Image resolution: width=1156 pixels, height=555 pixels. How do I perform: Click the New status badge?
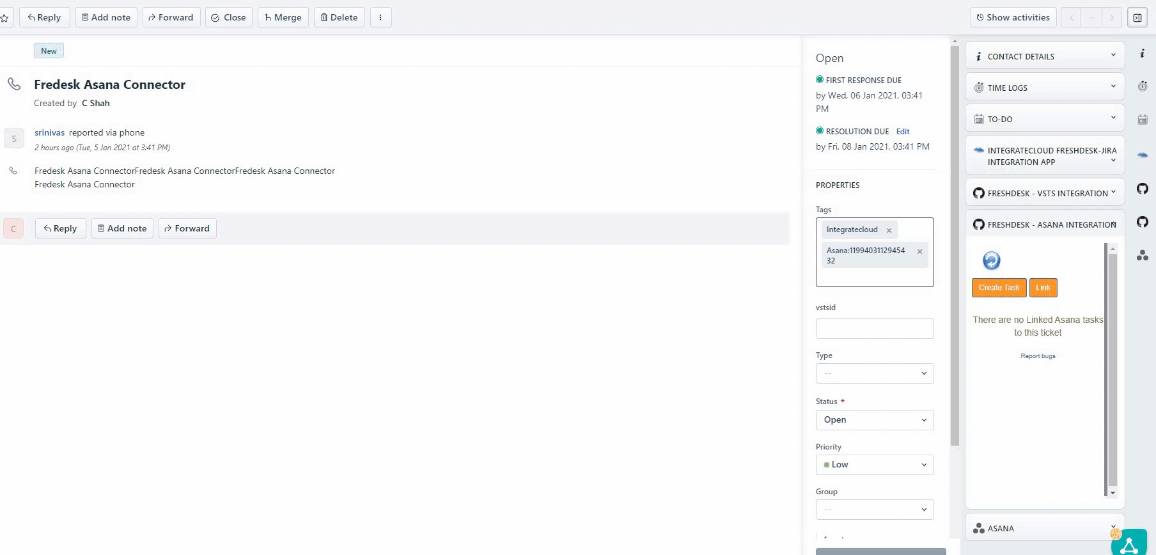point(49,51)
